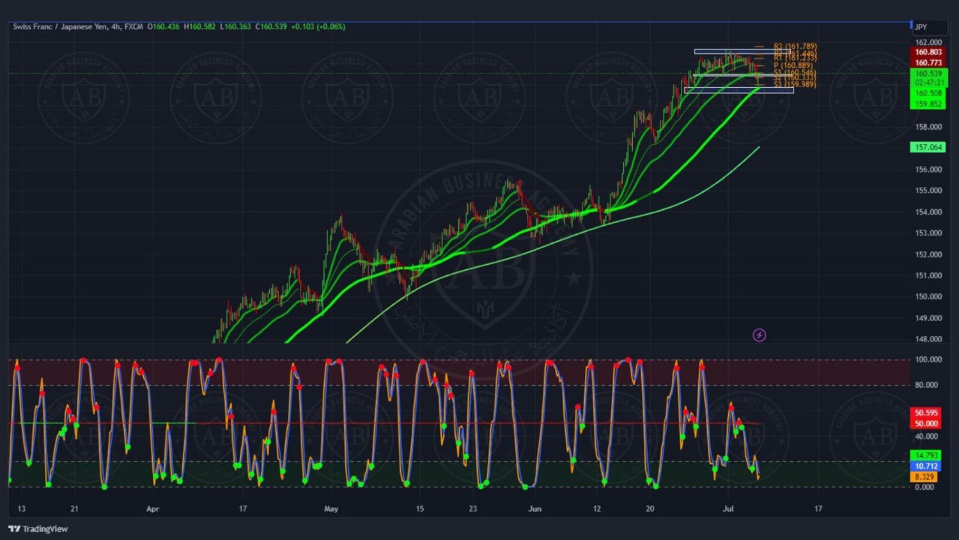959x540 pixels.
Task: Click the 153.000 price axis label
Action: tap(928, 233)
